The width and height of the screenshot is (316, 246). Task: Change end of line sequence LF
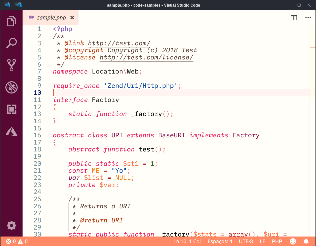(x=262, y=241)
